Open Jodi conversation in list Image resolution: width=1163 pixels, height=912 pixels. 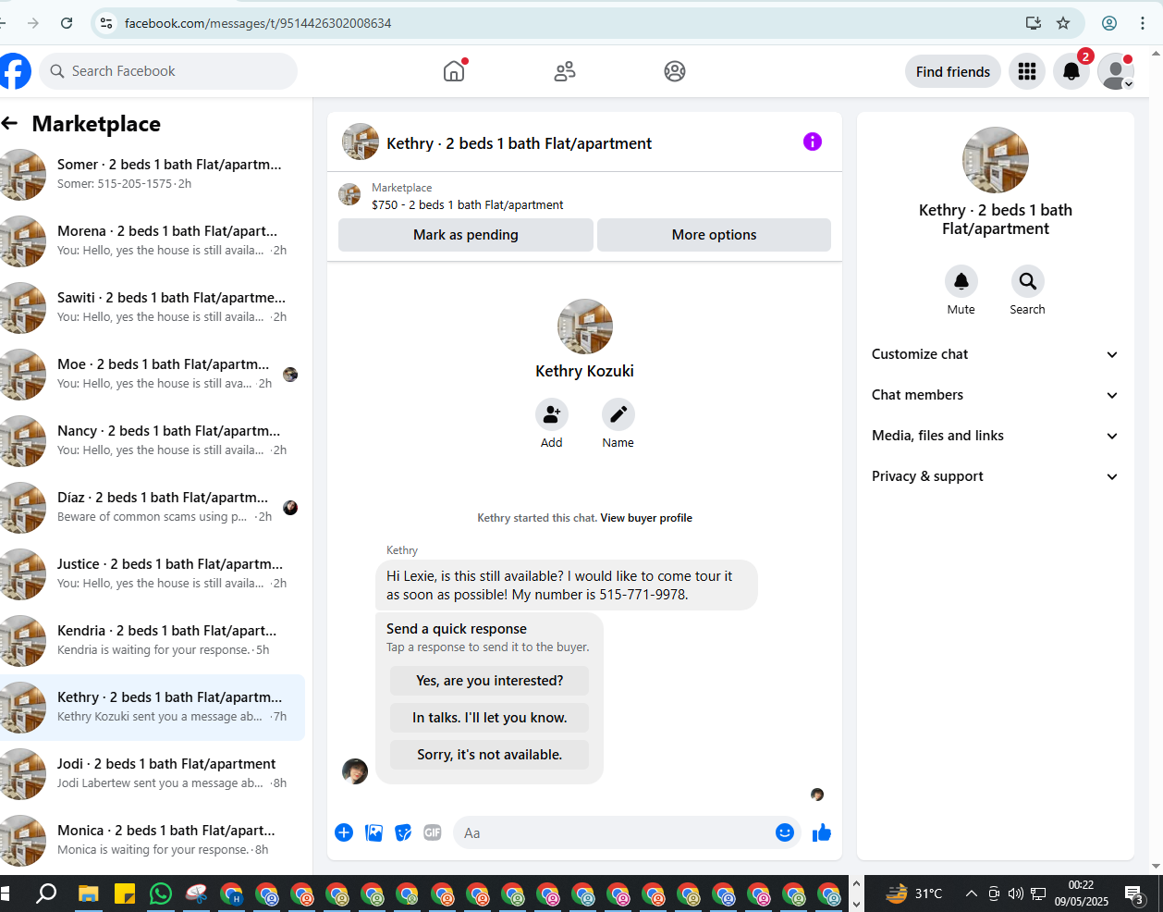tap(153, 773)
